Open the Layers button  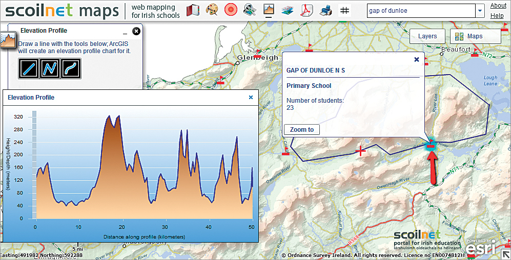pos(427,36)
